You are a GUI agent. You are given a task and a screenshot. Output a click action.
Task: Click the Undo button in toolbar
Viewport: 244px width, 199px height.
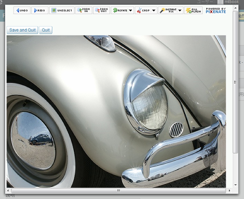pos(22,10)
